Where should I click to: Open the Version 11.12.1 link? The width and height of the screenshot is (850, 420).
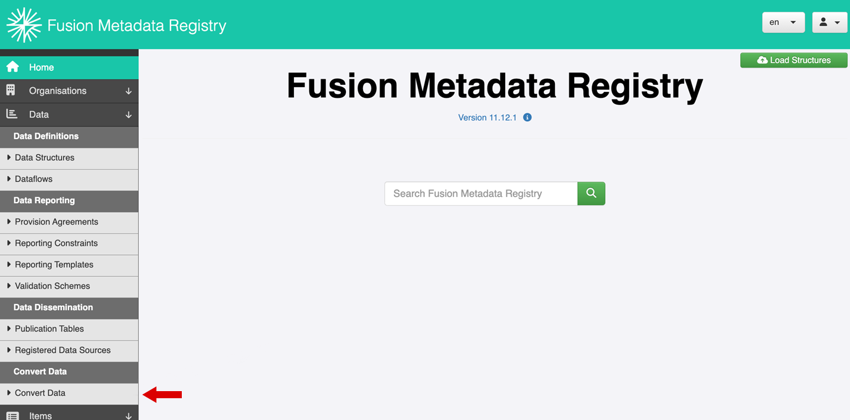click(488, 117)
